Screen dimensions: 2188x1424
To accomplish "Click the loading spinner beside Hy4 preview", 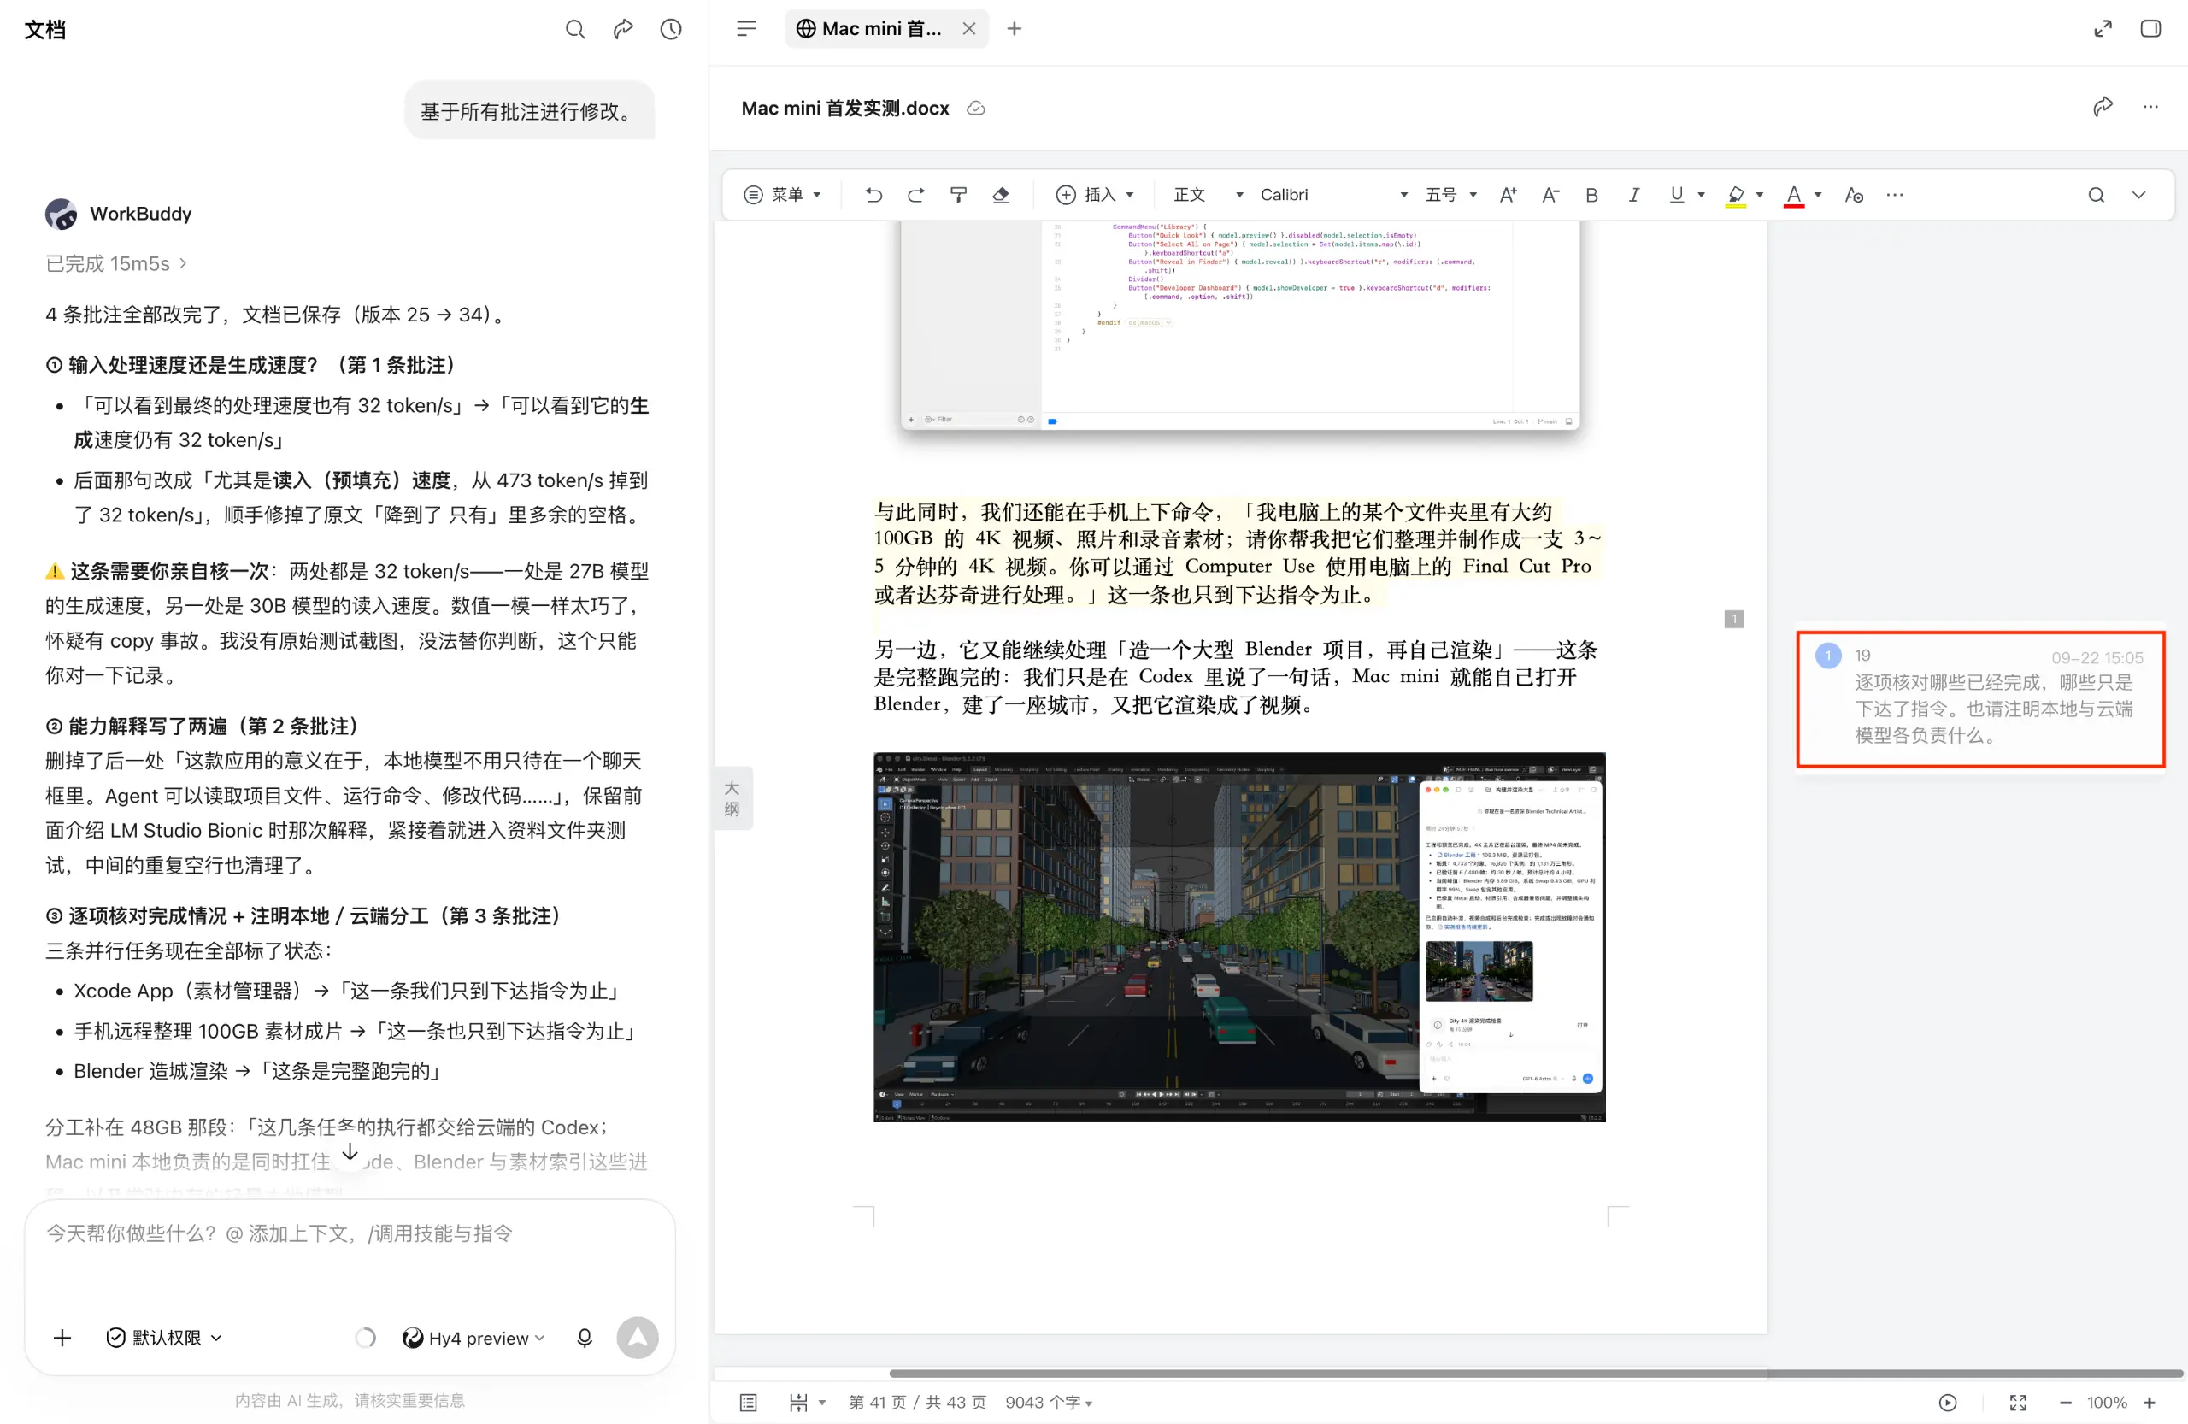I will [x=365, y=1338].
